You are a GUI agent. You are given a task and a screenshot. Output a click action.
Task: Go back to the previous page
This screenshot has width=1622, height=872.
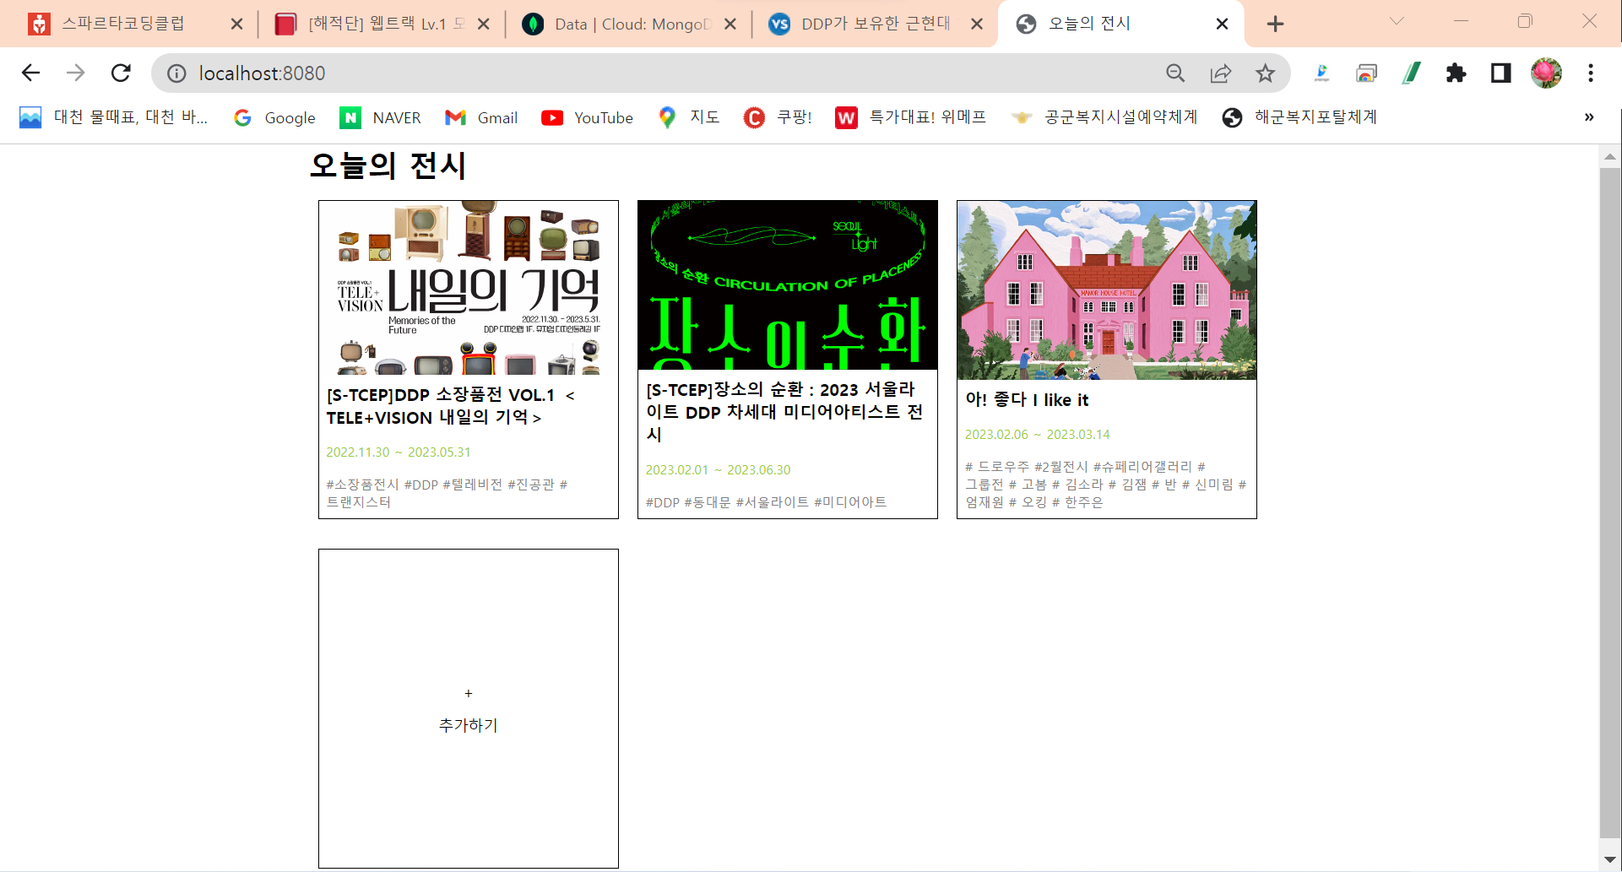point(30,73)
